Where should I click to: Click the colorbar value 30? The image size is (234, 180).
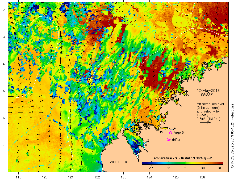click(203, 168)
